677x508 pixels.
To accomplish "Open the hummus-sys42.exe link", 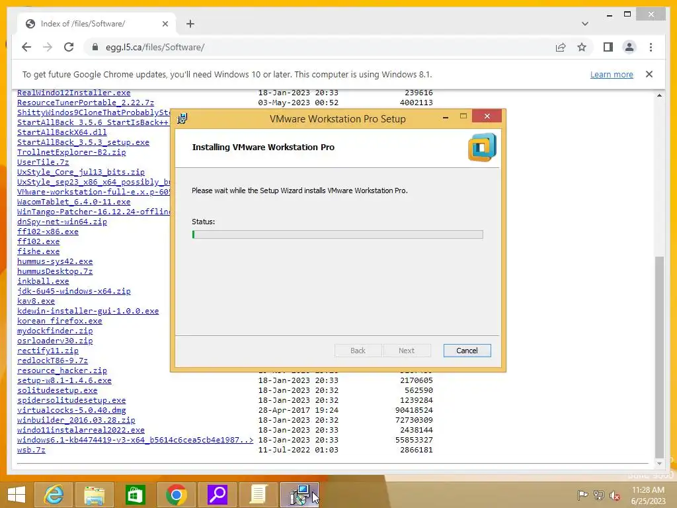I will [55, 261].
